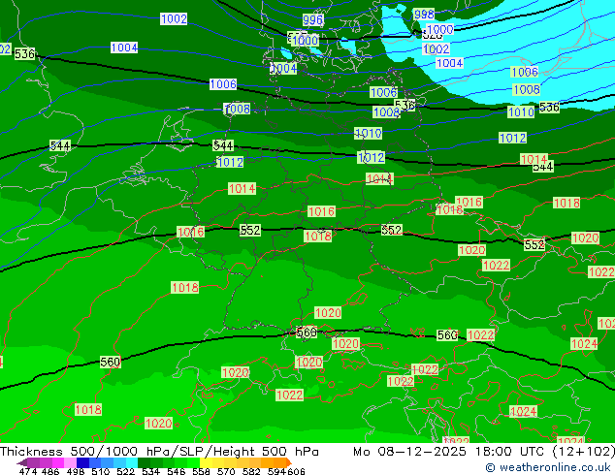Viewport: 615px width, 475px height.
Task: Click the blue 1002 label in the cyan area
Action: pyautogui.click(x=437, y=49)
